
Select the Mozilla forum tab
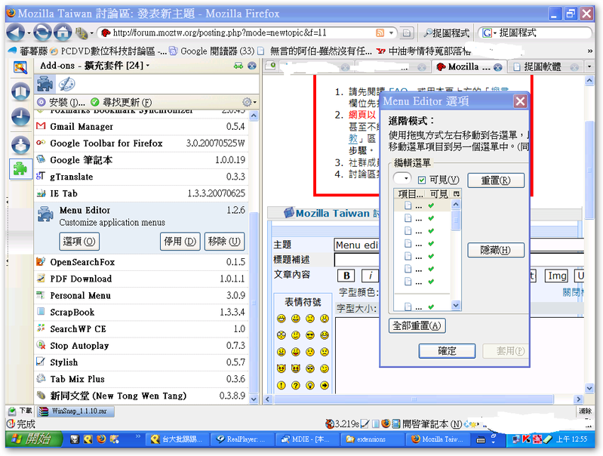469,67
